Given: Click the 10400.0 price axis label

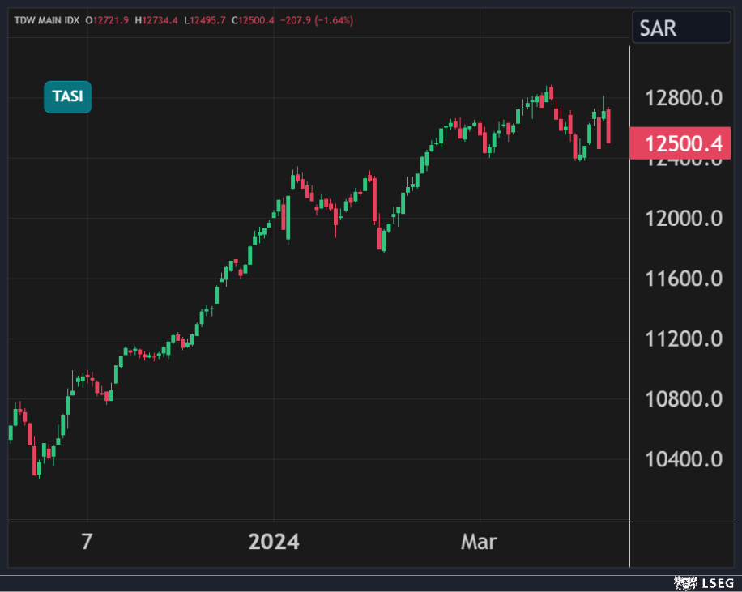Looking at the screenshot, I should tap(683, 459).
